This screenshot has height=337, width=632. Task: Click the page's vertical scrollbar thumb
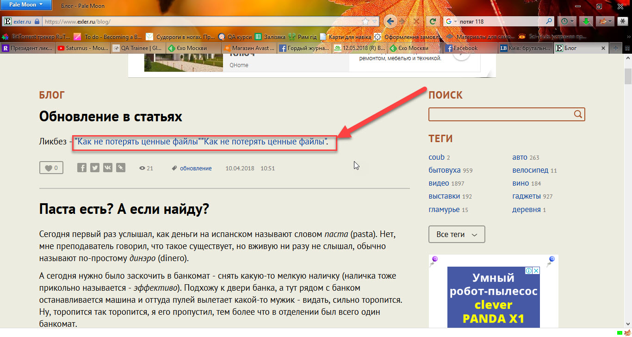point(628,76)
